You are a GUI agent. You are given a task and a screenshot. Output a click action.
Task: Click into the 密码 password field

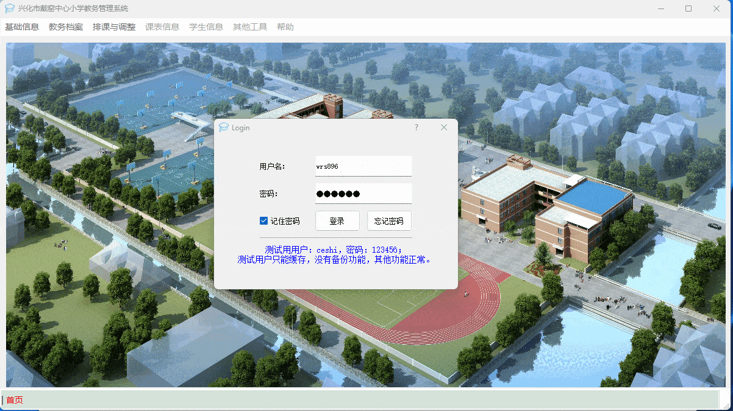tap(363, 194)
